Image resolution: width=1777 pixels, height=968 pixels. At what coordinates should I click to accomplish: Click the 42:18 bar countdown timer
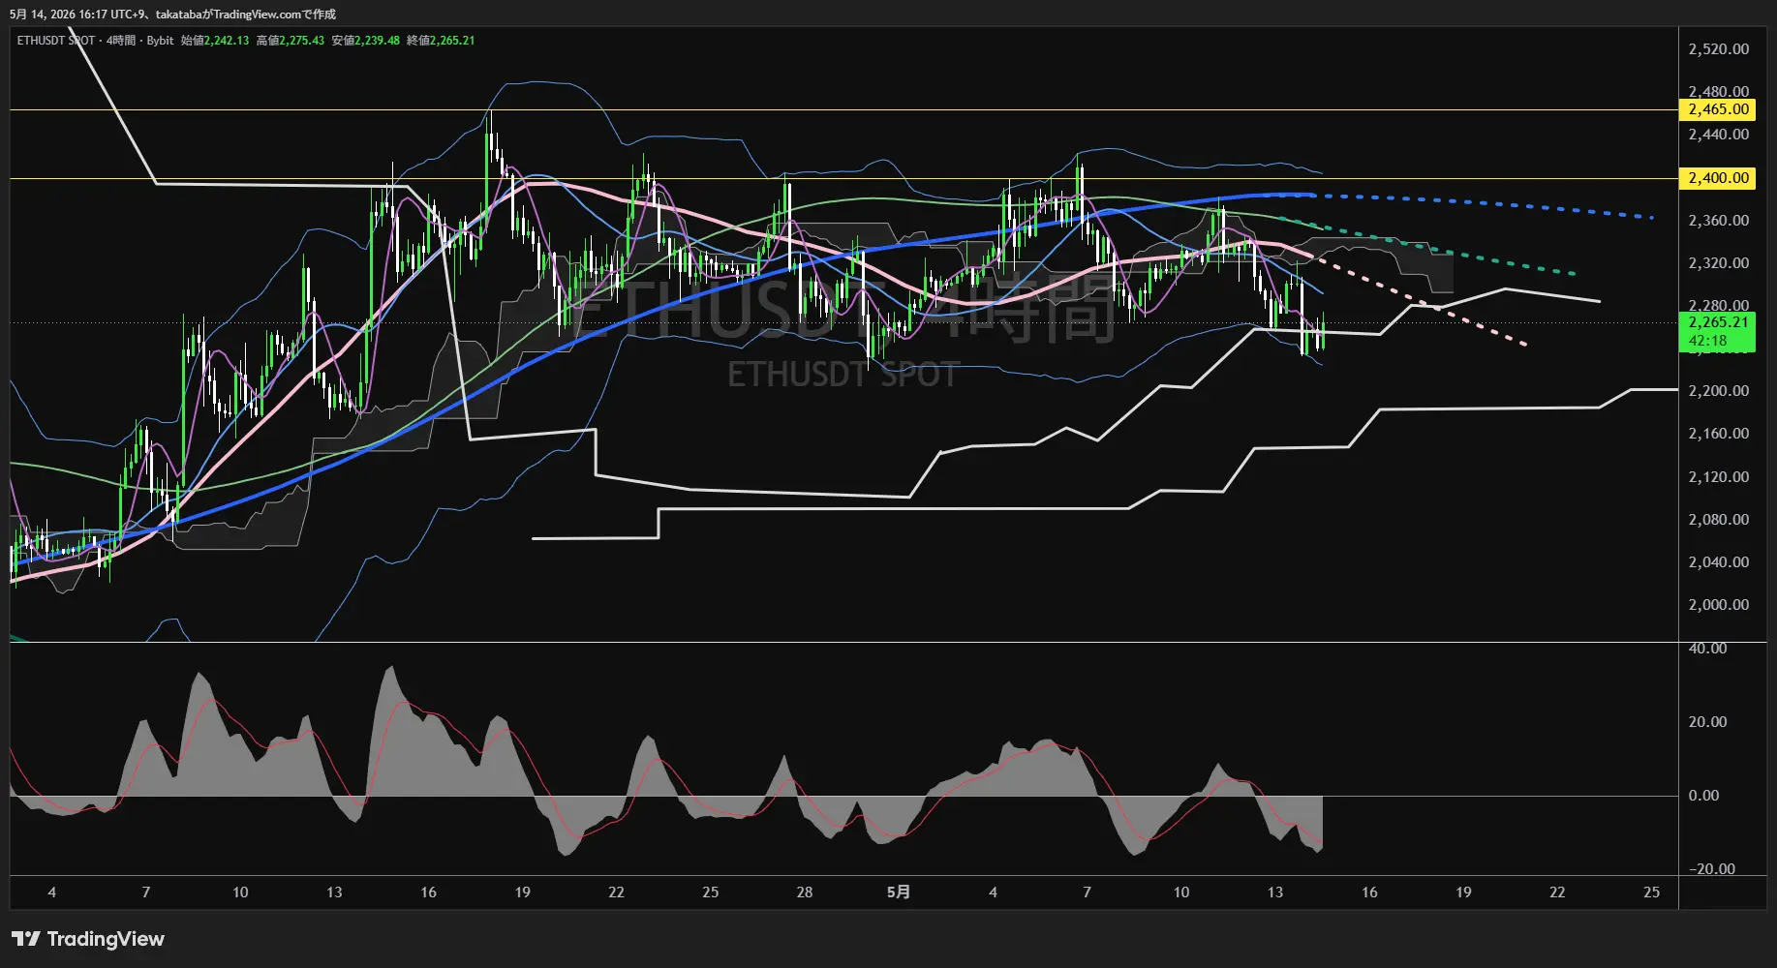1707,341
